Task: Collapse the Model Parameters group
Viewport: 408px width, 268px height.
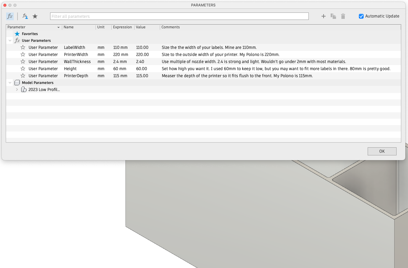Action: tap(10, 83)
